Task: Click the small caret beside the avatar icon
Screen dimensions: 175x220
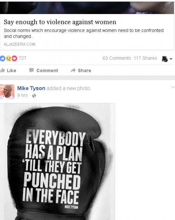Action: tap(171, 59)
